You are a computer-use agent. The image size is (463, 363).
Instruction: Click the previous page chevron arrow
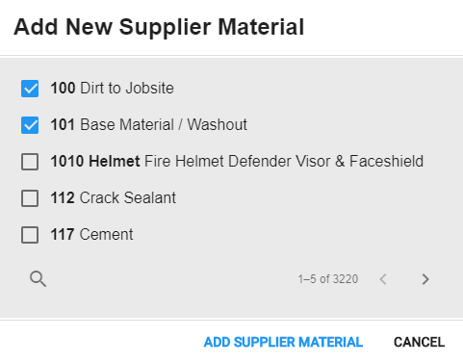click(x=383, y=279)
